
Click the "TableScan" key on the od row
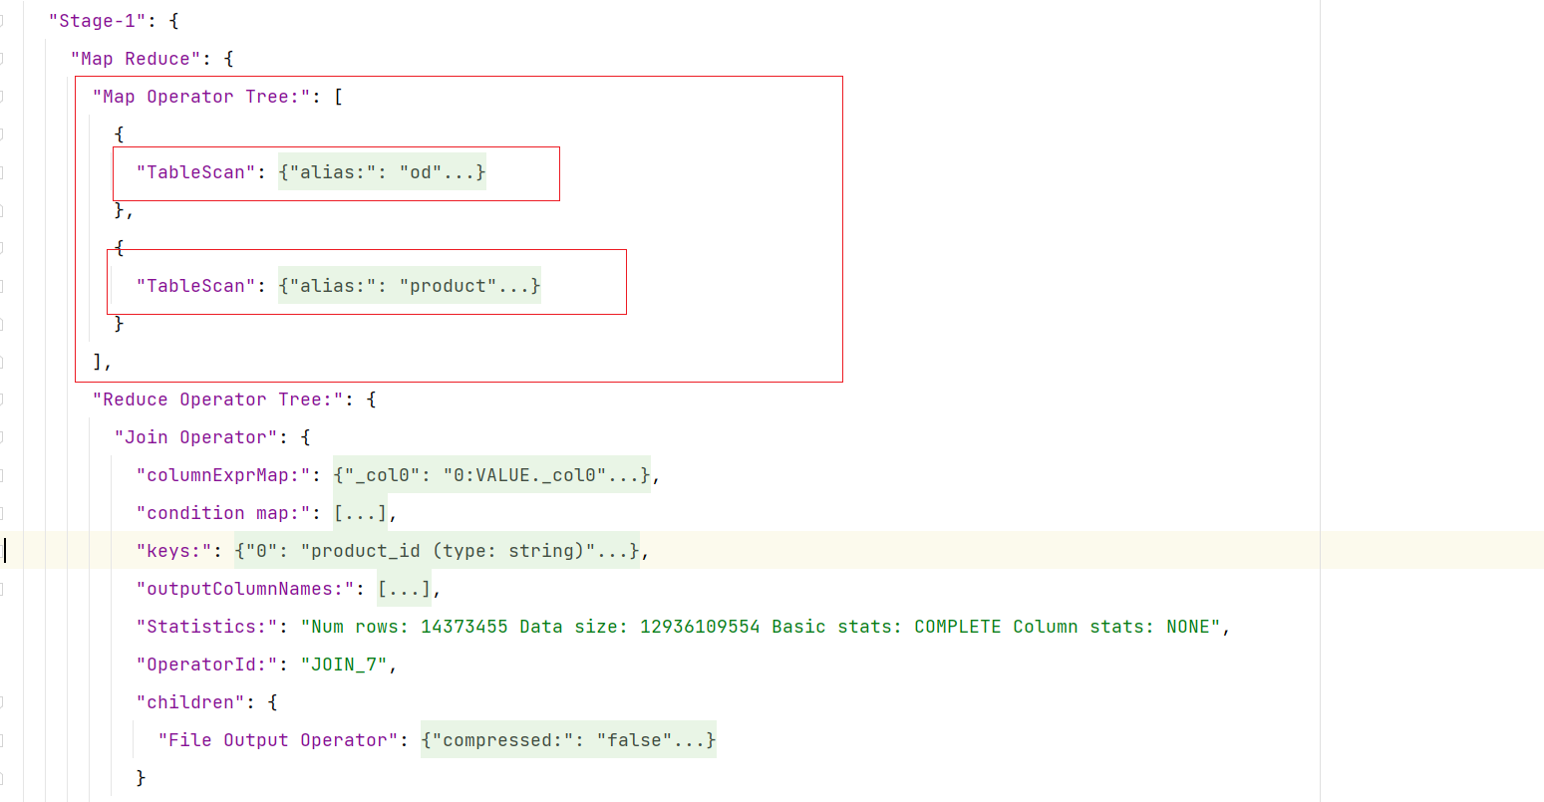click(x=195, y=172)
